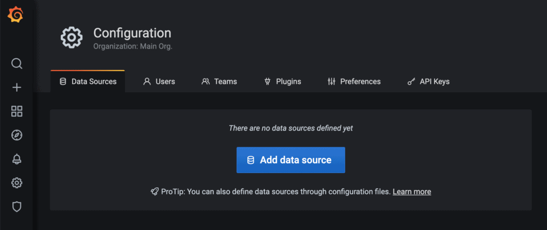547x230 pixels.
Task: Switch to the Preferences tab
Action: point(354,82)
